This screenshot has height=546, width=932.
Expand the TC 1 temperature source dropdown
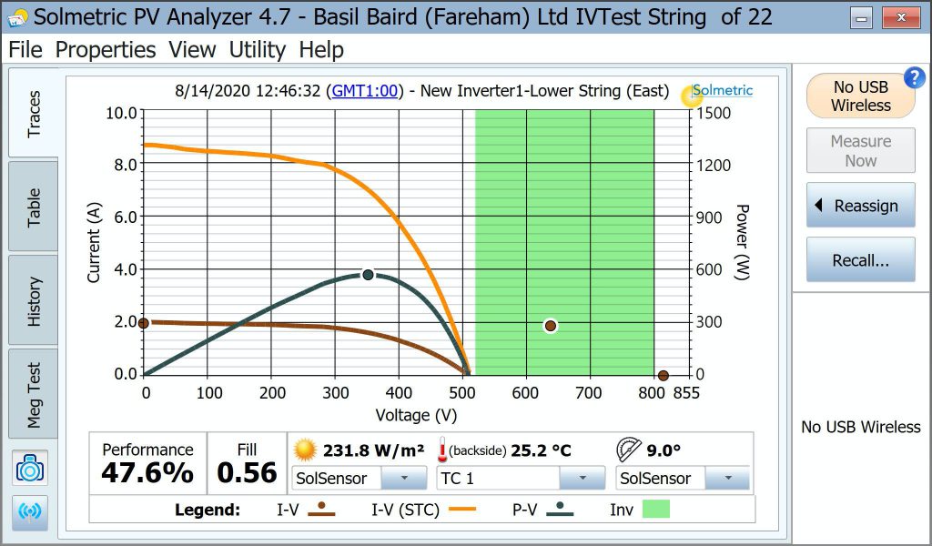[x=582, y=478]
